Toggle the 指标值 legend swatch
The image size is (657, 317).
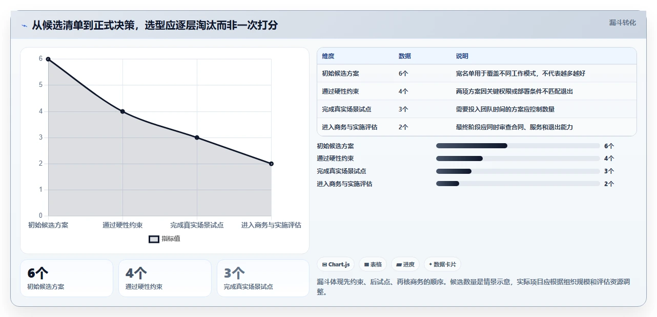click(154, 239)
